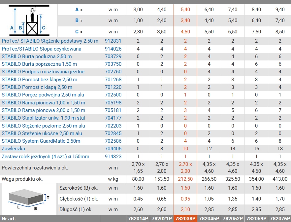Open article number 782076P link
Viewport: 291px width, 222px height.
(280, 219)
